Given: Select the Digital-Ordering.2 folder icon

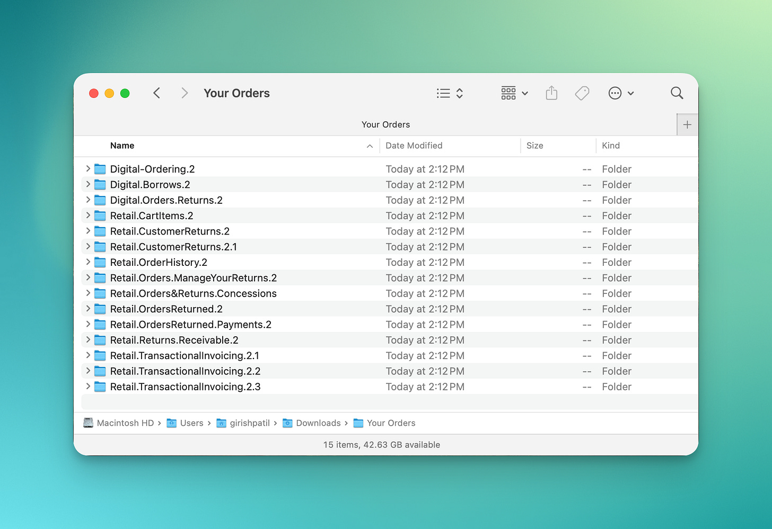Looking at the screenshot, I should pos(100,169).
